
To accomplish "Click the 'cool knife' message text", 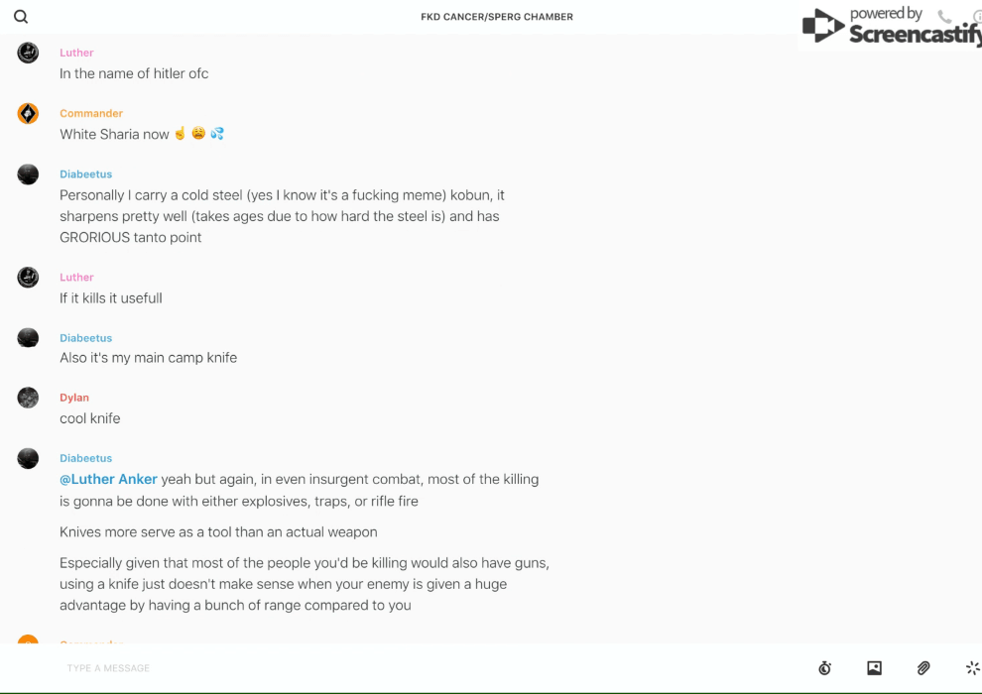I will [90, 419].
